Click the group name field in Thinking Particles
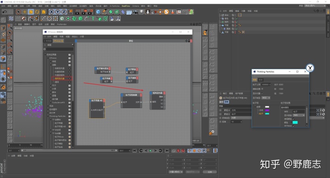This screenshot has width=330, height=178. click(x=299, y=111)
